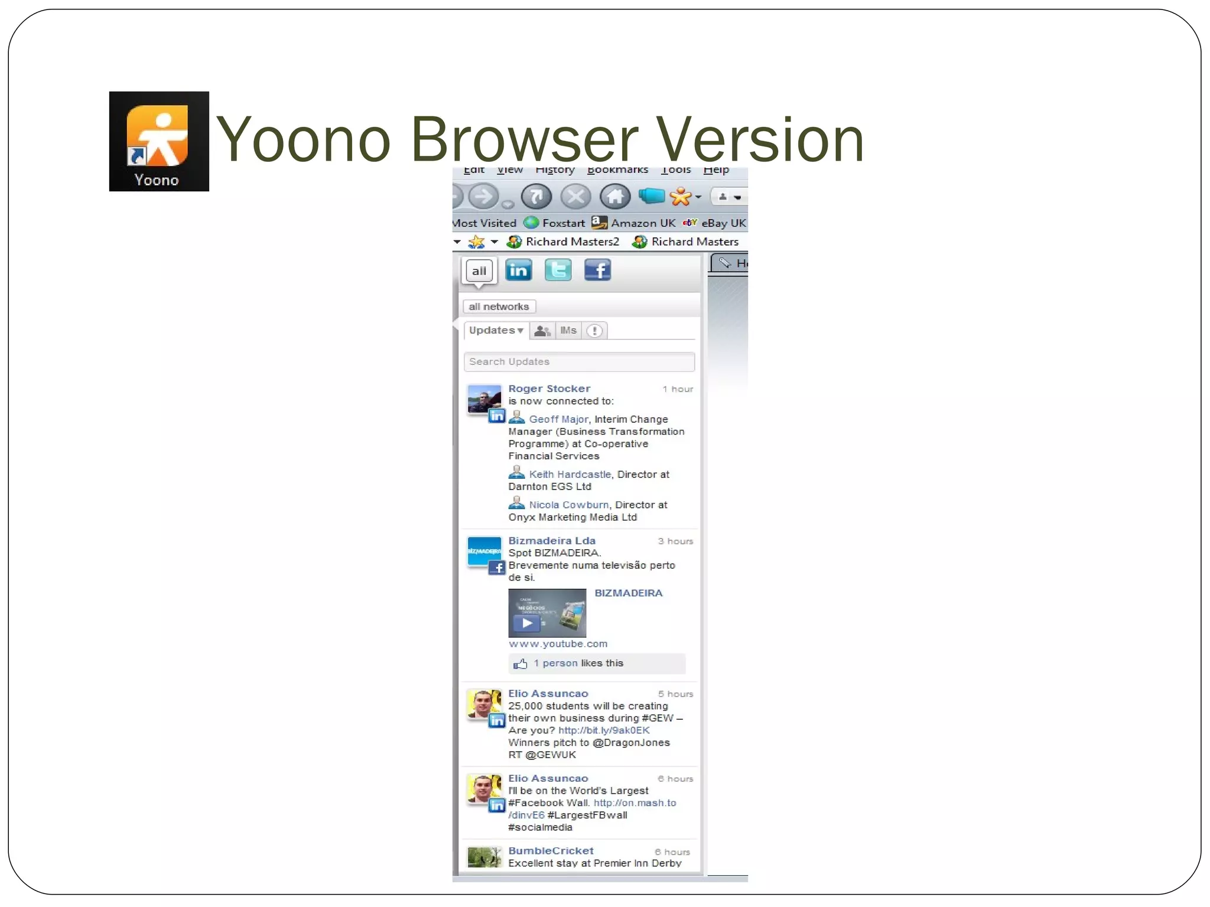Click the '1 hour' timestamp
The width and height of the screenshot is (1210, 907).
coord(678,389)
